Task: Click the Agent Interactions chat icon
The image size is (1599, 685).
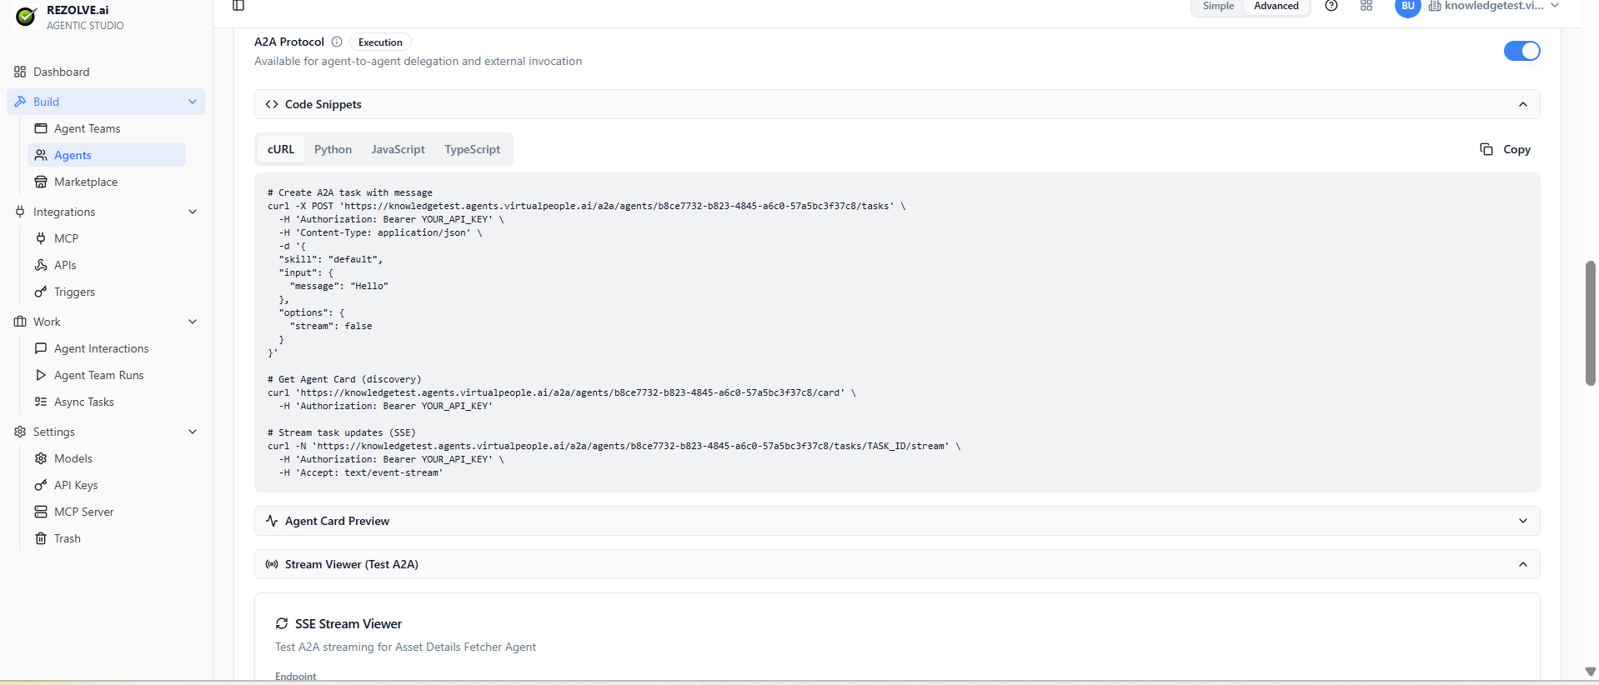Action: click(41, 348)
